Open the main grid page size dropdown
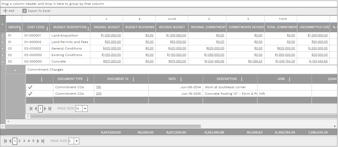 [77, 141]
